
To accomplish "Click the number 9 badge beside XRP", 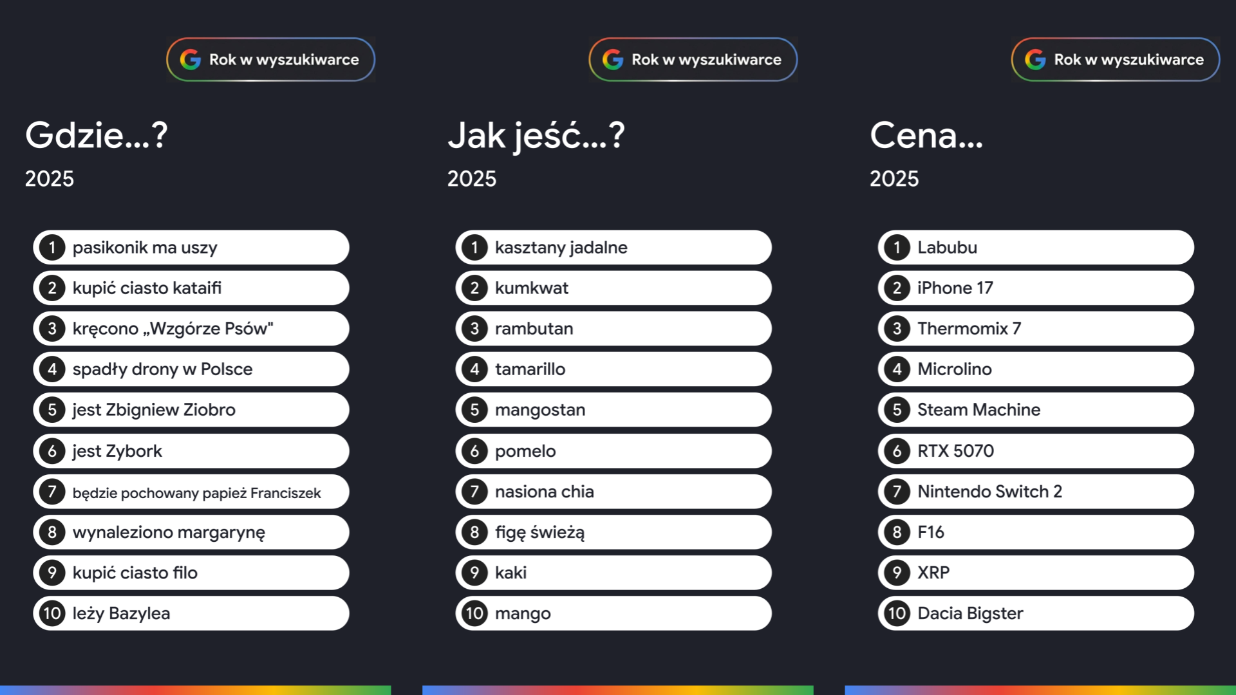I will click(897, 573).
